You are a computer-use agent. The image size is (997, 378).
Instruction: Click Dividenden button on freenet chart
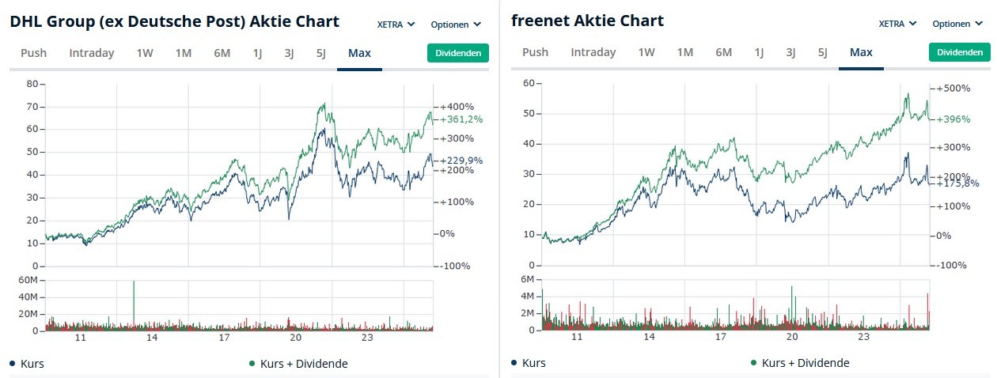click(959, 52)
